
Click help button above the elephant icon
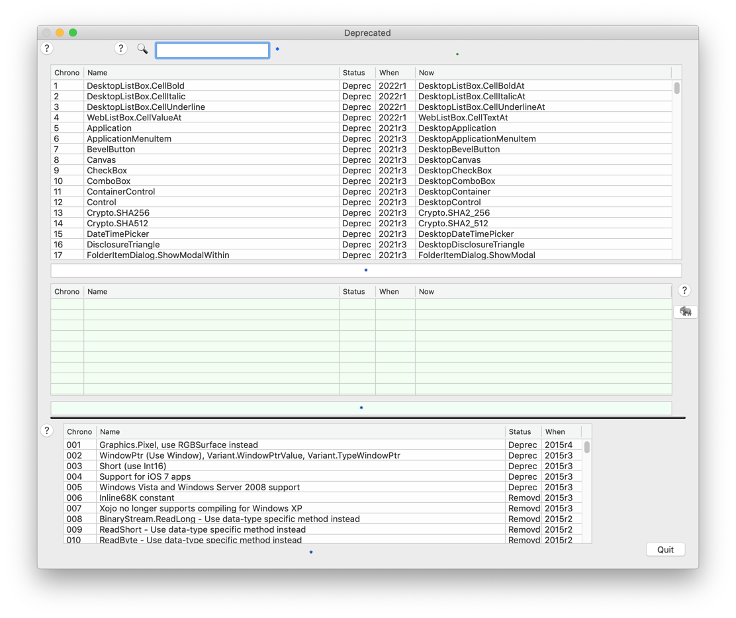[684, 290]
